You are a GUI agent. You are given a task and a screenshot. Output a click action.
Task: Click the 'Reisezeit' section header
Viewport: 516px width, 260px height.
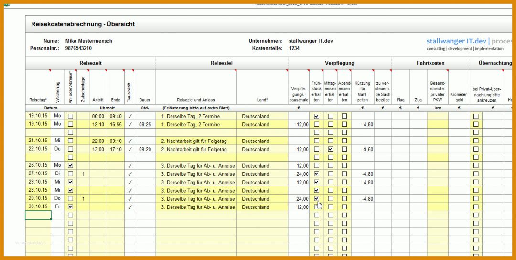pos(90,63)
